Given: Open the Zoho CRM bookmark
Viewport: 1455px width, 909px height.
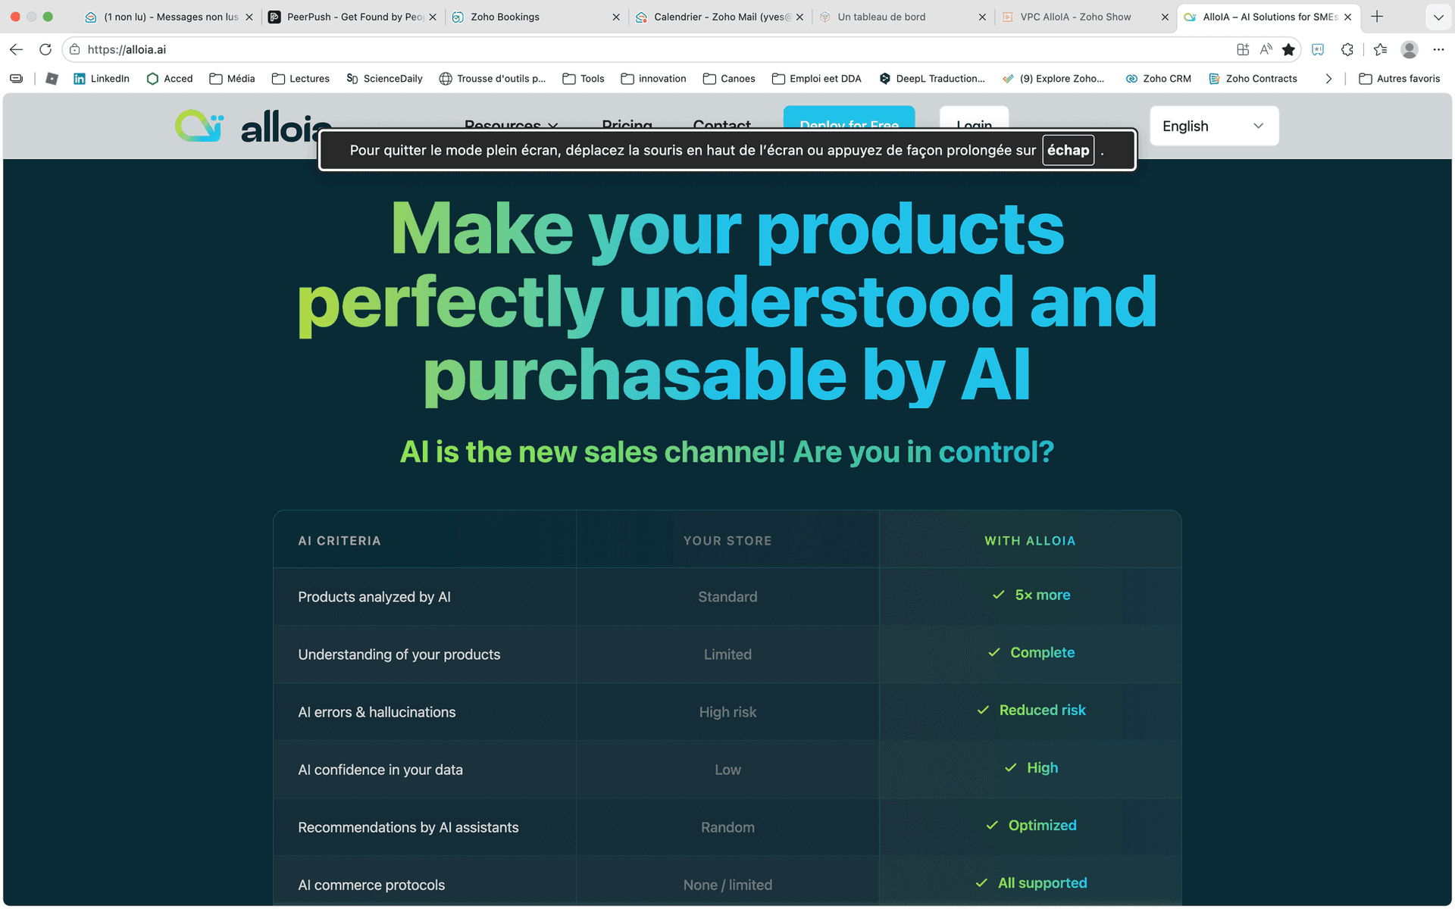Looking at the screenshot, I should tap(1159, 79).
